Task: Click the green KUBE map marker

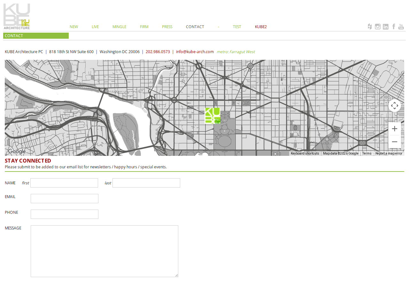Action: click(x=212, y=116)
